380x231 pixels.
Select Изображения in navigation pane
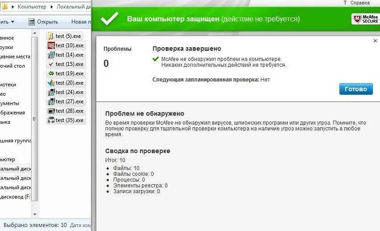pos(12,113)
